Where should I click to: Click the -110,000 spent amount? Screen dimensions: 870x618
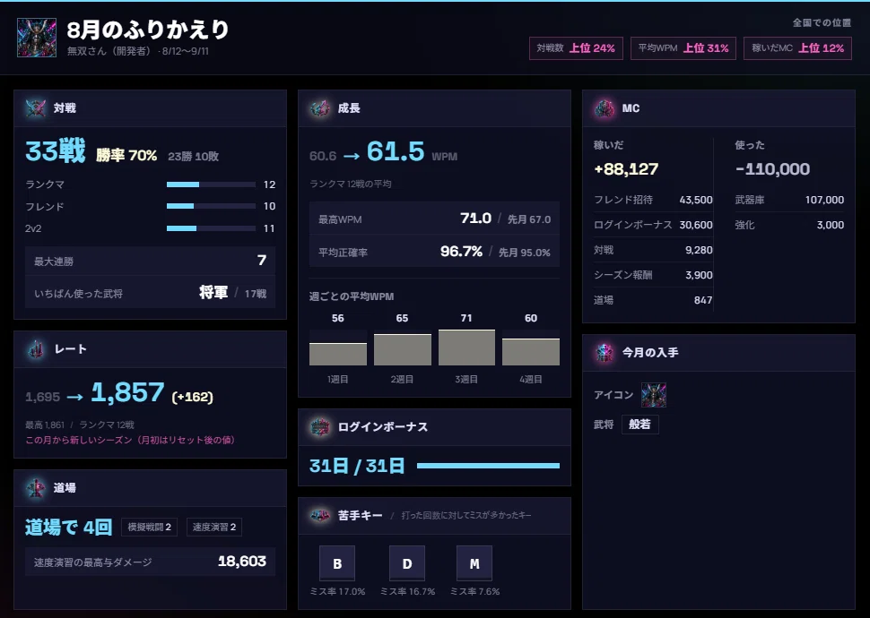pyautogui.click(x=773, y=169)
